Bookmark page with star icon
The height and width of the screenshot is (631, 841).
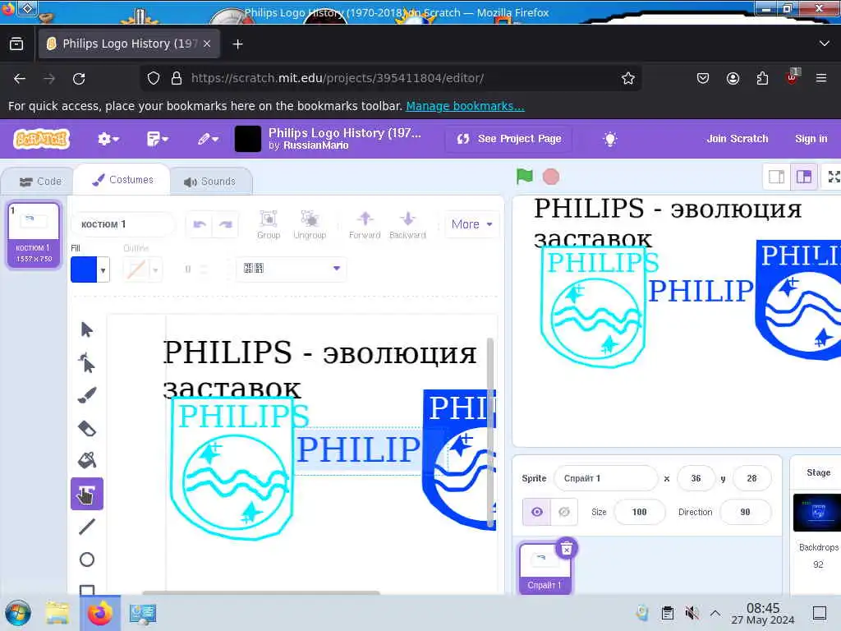coord(628,78)
